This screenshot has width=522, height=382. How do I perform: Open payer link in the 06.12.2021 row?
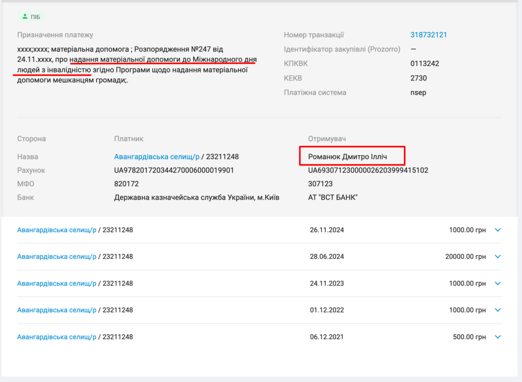(57, 337)
